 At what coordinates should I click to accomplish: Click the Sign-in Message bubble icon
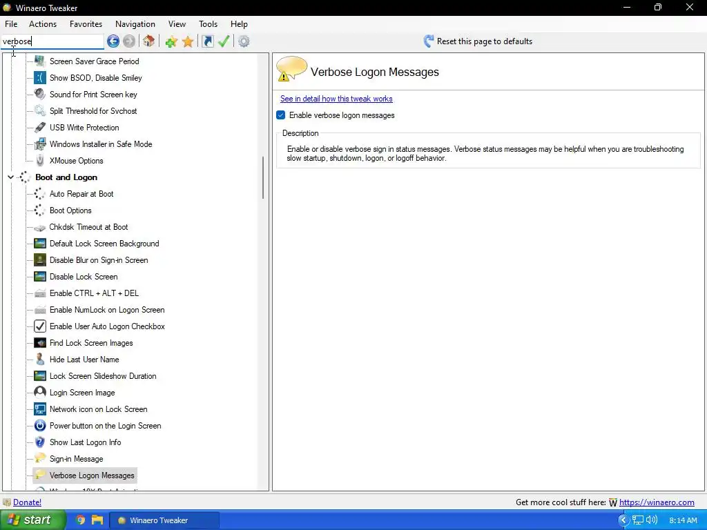coord(39,459)
